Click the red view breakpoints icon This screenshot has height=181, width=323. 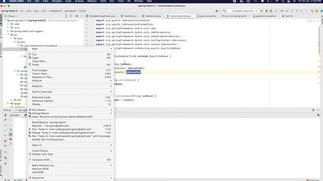click(6, 141)
